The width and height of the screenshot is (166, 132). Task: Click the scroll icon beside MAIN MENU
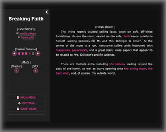point(18,97)
